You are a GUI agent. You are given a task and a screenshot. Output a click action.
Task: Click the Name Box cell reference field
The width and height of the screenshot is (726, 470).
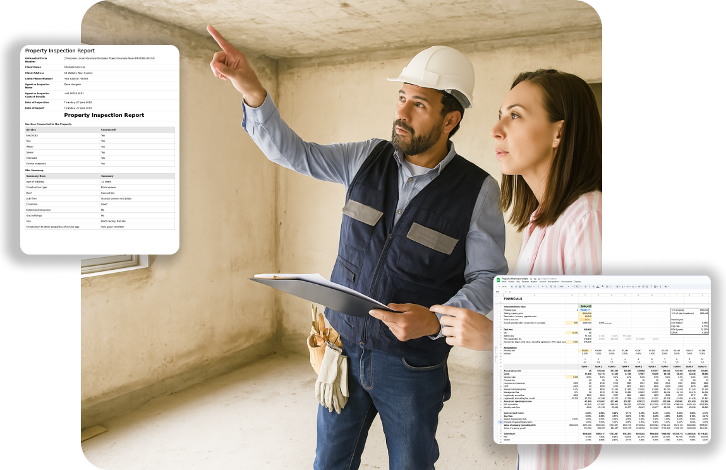coord(498,291)
